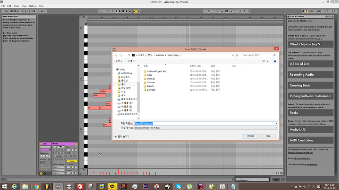Click the Rev button in Notes box
Viewport: 339px width, 190px height.
[x=56, y=153]
